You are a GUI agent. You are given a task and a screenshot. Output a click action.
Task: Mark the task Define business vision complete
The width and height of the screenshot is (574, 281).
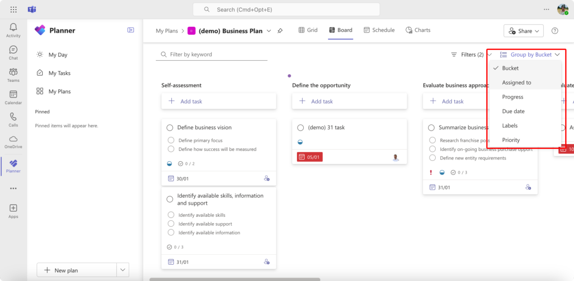click(x=170, y=127)
